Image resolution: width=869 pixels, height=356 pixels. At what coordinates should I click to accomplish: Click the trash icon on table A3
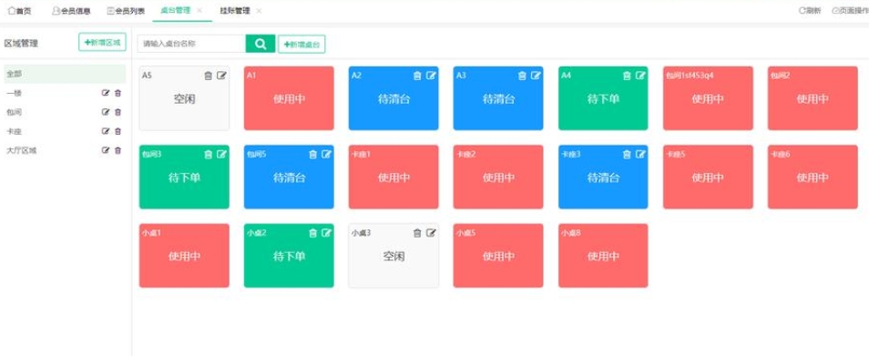522,76
